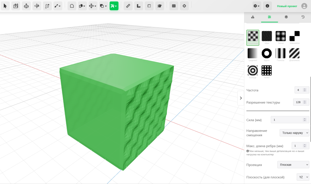Open the Направление смещения dropdown
Screen dimensions: 311x184
(294, 133)
